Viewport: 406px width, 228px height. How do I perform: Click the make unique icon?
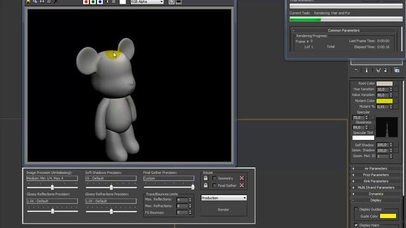(378, 70)
